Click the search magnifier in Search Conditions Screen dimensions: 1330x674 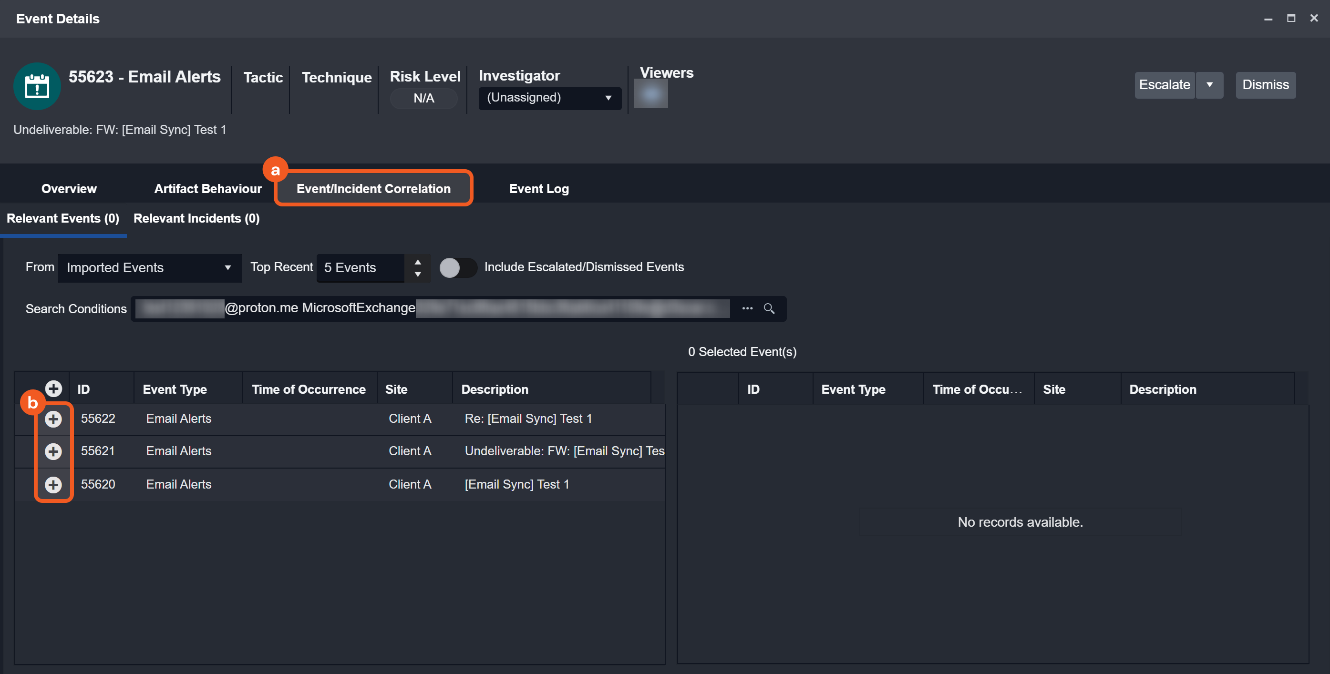pos(769,308)
